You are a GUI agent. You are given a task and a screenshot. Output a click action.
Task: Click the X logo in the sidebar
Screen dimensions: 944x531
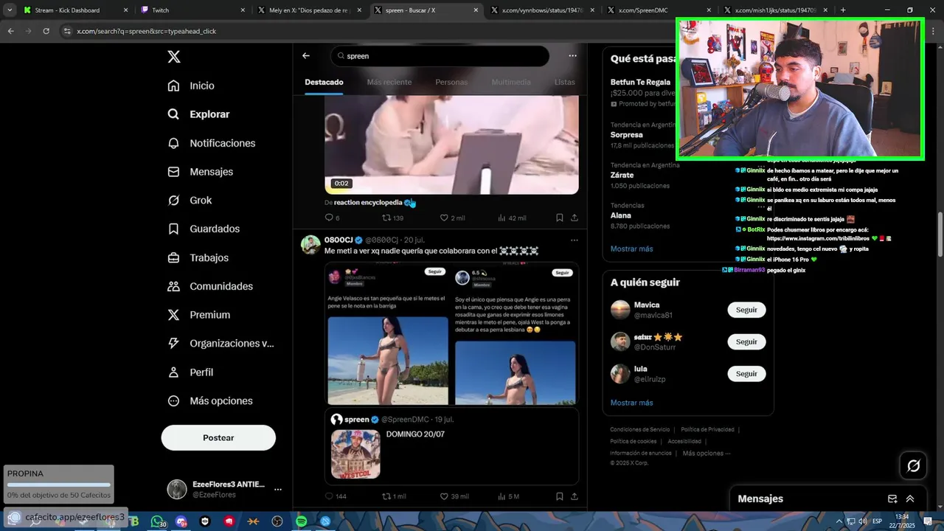click(173, 57)
